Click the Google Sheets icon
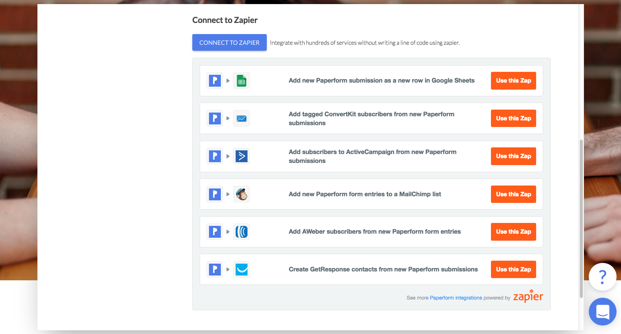This screenshot has width=621, height=334. (x=241, y=81)
